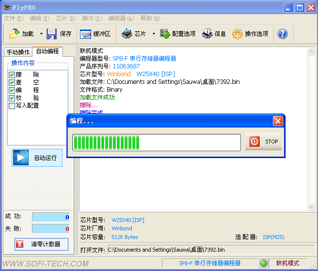Viewport: 318px width, 271px height.
Task: Click the blue help question mark icon
Action: click(x=282, y=34)
